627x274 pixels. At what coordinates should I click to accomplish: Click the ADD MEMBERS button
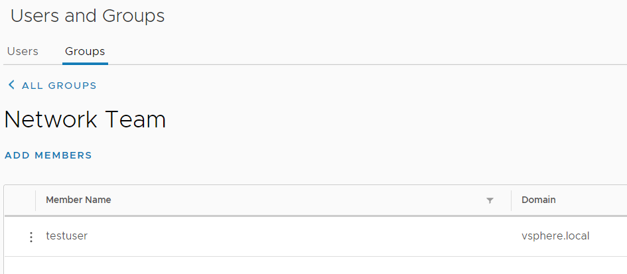[48, 155]
